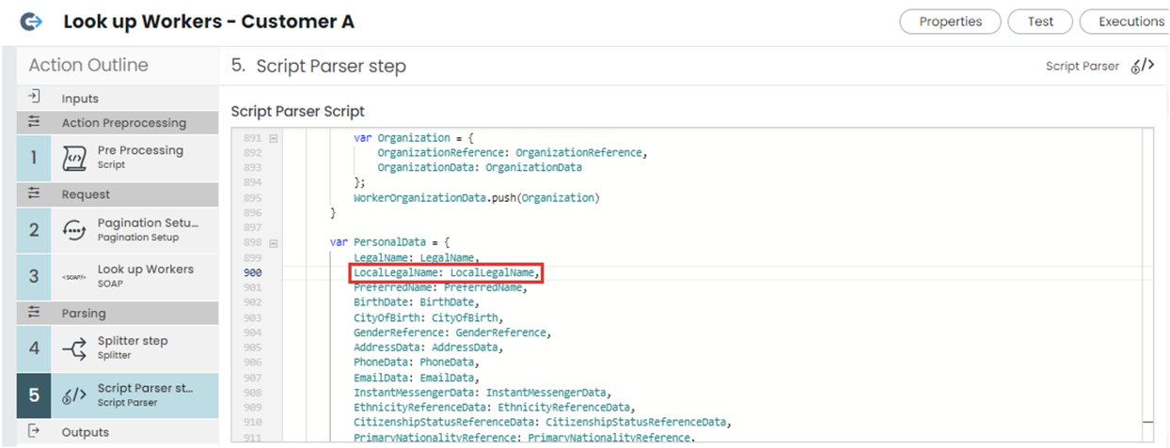The image size is (1170, 448).
Task: Click the Action Preprocessing section sliders icon
Action: coord(34,122)
